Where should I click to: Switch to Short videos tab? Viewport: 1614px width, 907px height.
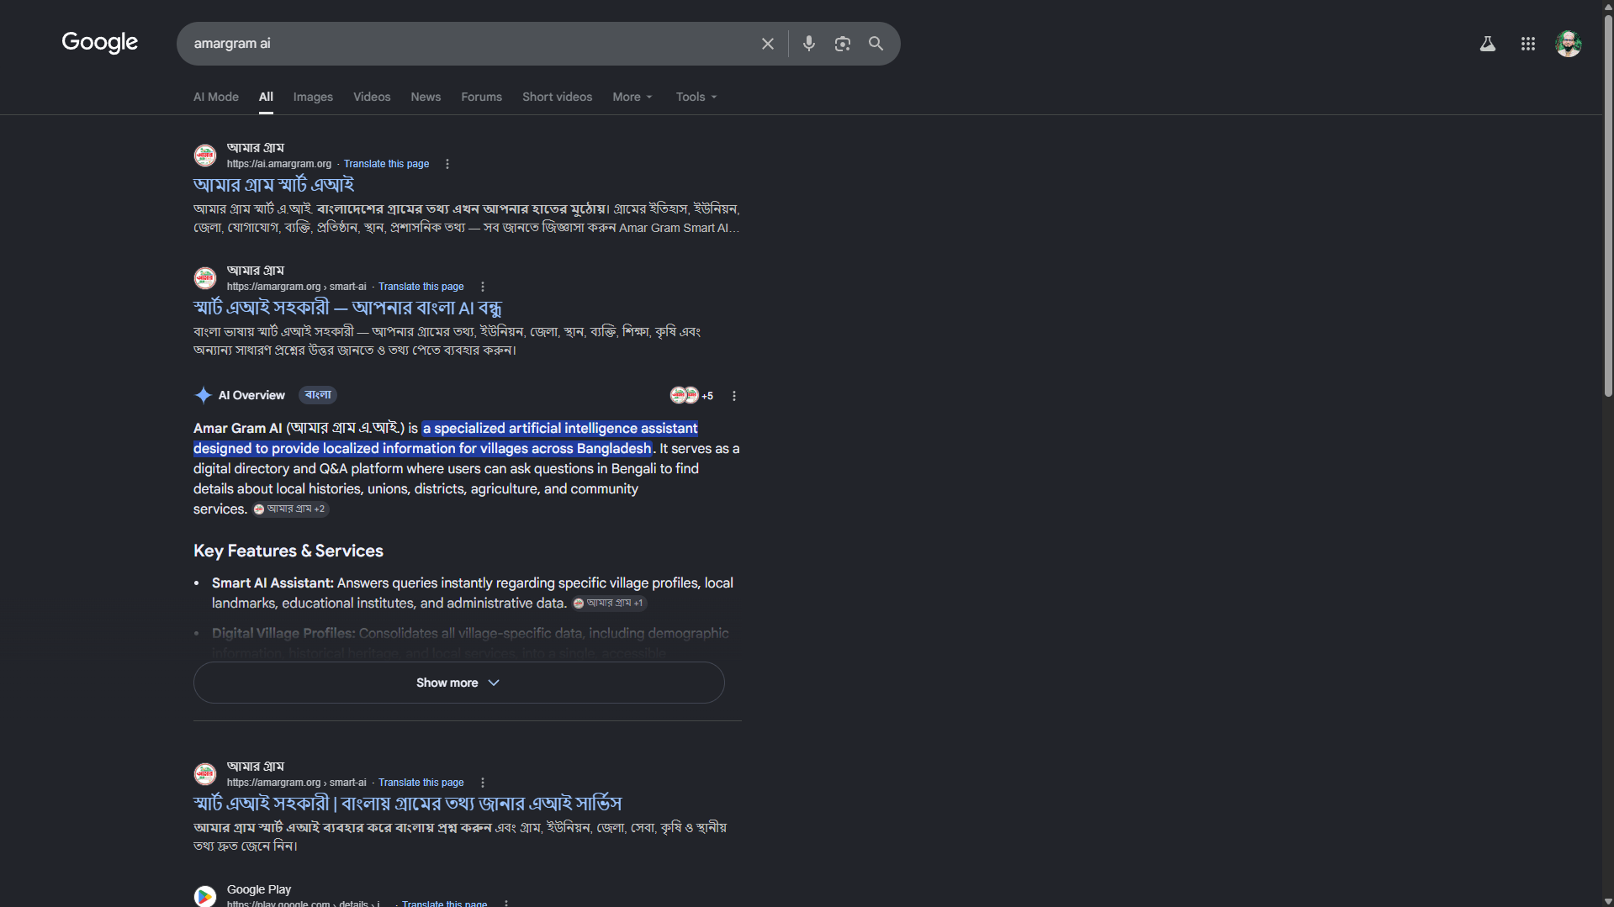[557, 97]
